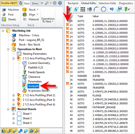Select the Nest tab
Screen dimensions: 135x134
tap(27, 3)
